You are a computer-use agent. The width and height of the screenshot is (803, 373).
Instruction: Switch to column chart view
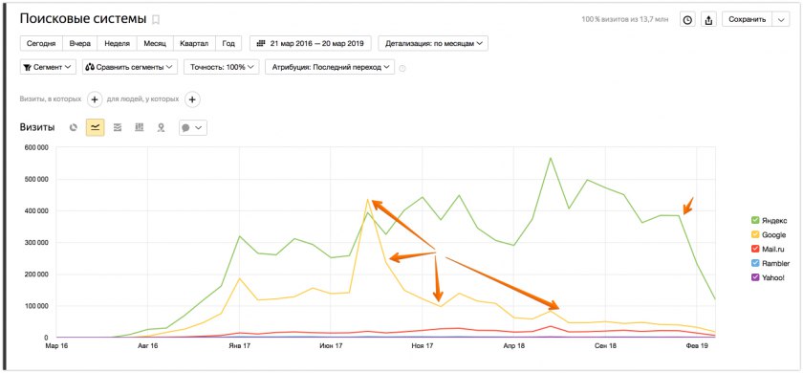[140, 127]
